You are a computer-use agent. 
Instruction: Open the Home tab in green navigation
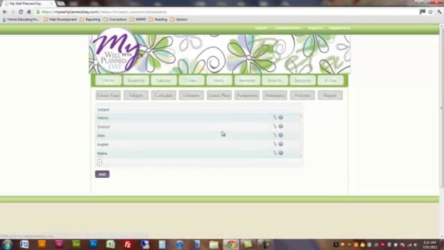point(108,81)
